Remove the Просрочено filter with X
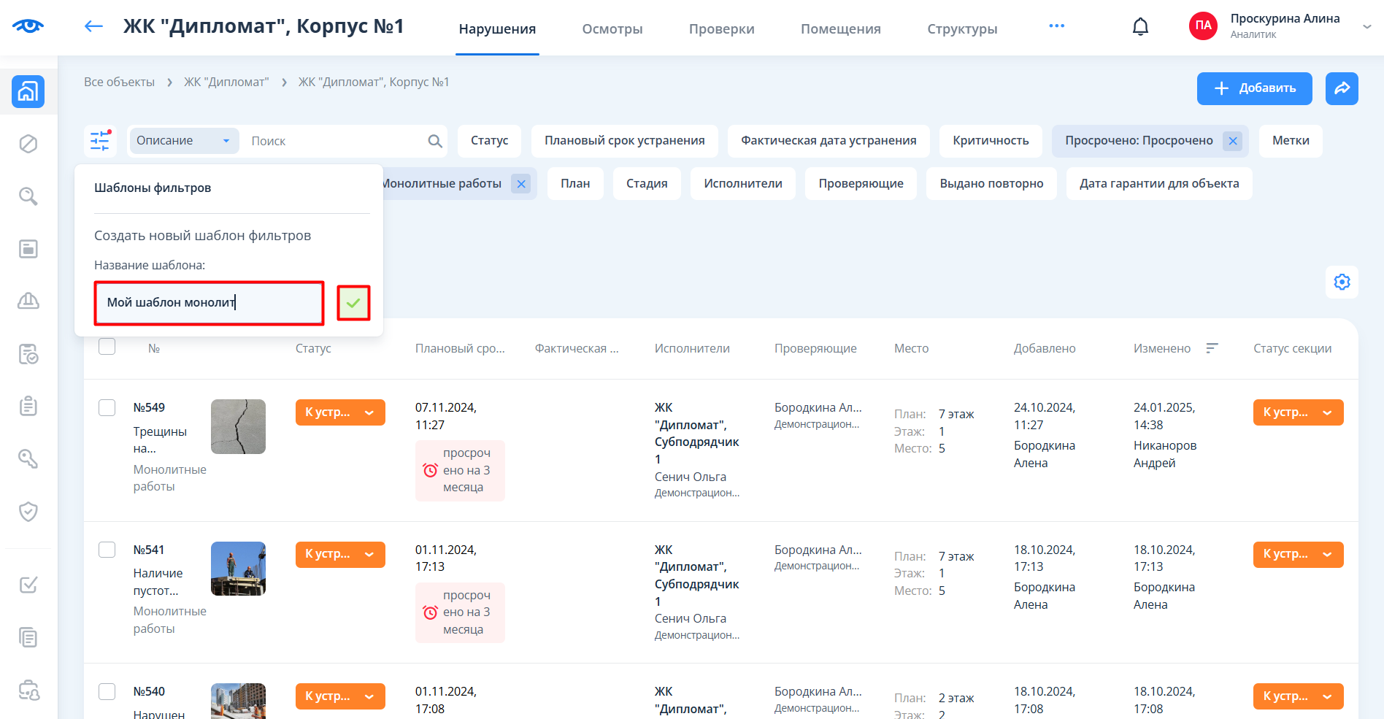Image resolution: width=1384 pixels, height=719 pixels. tap(1233, 141)
